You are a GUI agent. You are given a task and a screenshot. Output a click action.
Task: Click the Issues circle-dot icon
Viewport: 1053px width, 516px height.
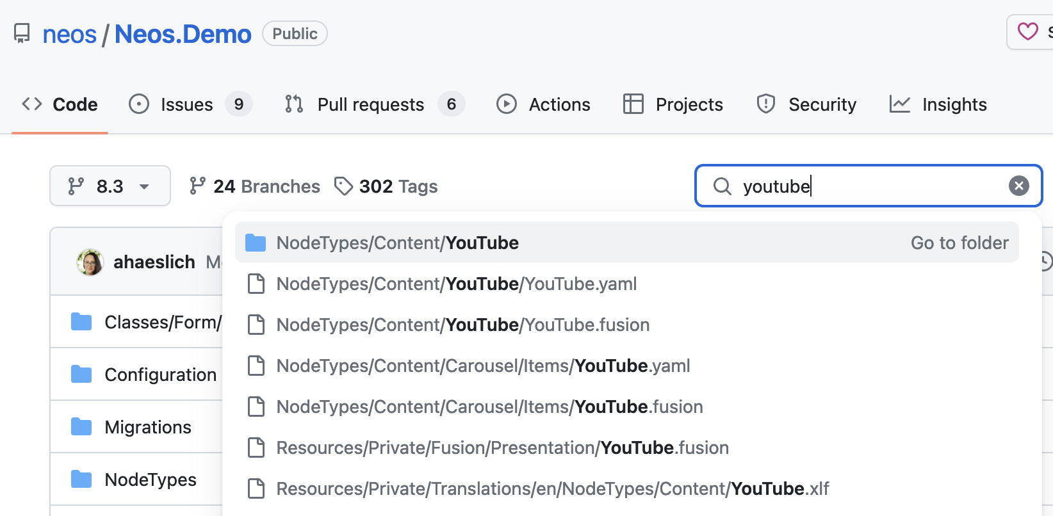tap(139, 104)
